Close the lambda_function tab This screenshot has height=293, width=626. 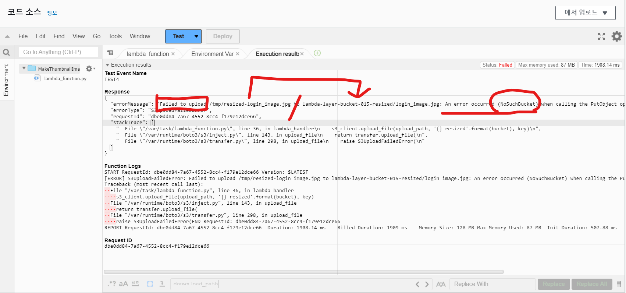[x=173, y=54]
